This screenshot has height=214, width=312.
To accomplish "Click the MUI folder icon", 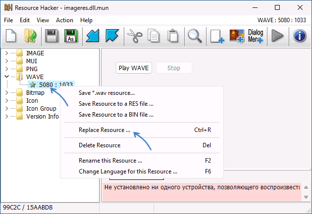I will 19,61.
